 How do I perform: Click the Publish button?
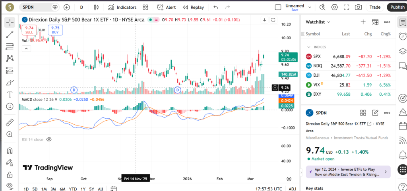(x=397, y=7)
